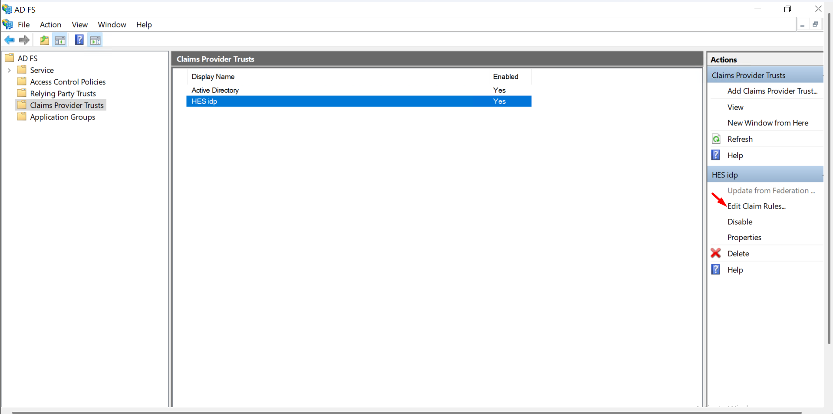Image resolution: width=833 pixels, height=414 pixels.
Task: Open the Window menu
Action: (112, 25)
